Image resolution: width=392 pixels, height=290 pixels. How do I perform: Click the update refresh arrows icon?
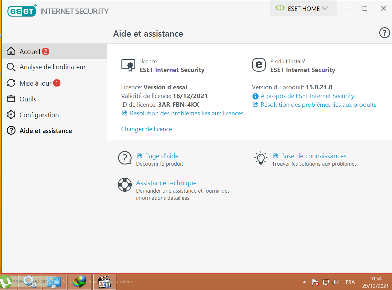click(11, 83)
